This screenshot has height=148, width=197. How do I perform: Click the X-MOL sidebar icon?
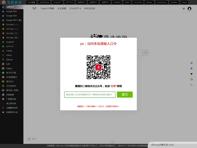pos(3,51)
